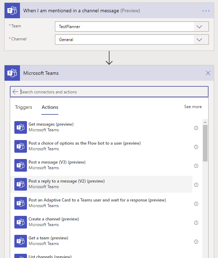Switch to the Triggers tab

pos(23,107)
